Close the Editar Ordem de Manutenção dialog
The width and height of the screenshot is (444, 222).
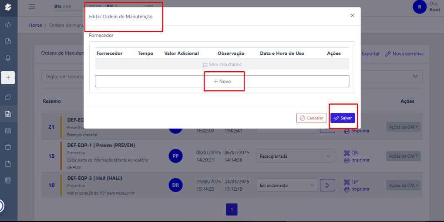[352, 15]
